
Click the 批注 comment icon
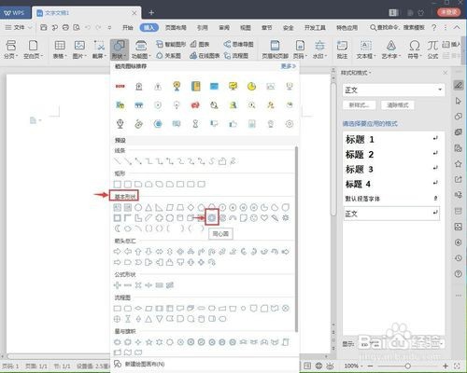click(x=342, y=49)
